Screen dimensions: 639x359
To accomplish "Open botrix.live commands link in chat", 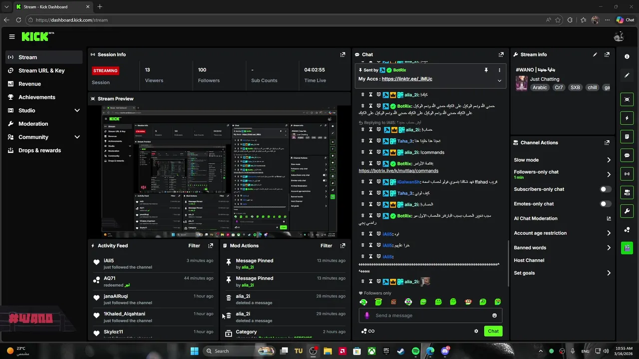I will tap(398, 171).
